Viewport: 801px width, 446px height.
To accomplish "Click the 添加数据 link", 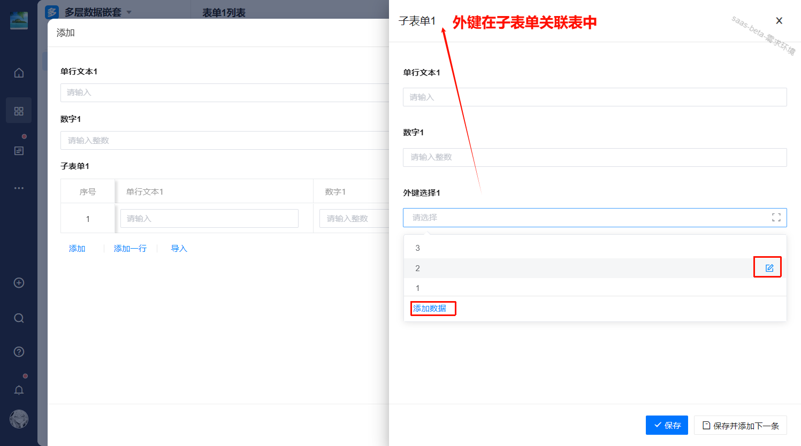I will [430, 309].
